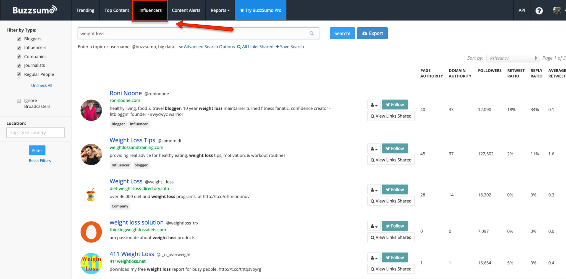Click the Export button
Image resolution: width=566 pixels, height=279 pixels.
click(x=372, y=33)
